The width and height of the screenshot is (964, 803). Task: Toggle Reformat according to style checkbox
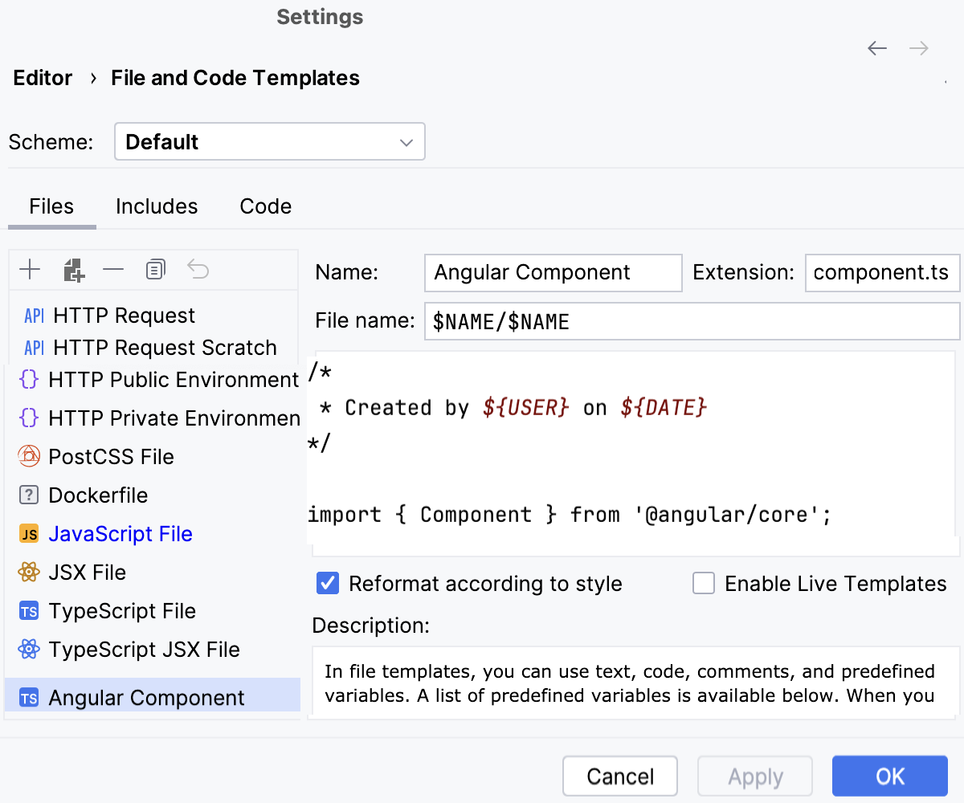(328, 583)
